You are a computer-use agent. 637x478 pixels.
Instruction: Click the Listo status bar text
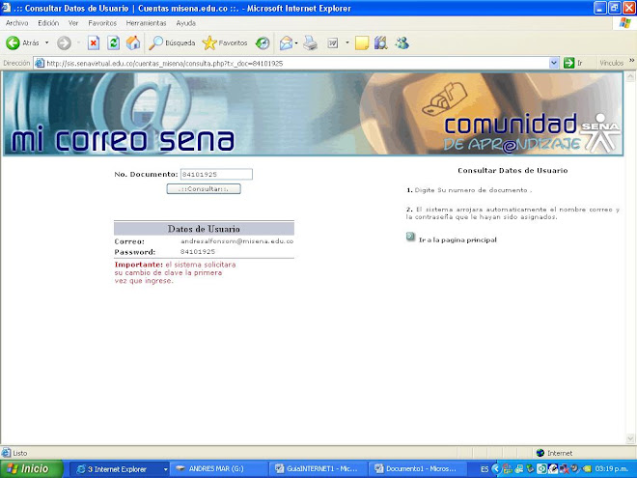point(20,453)
